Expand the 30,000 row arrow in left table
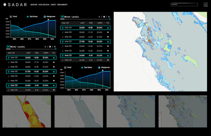This screenshot has width=211, height=136. point(54,62)
